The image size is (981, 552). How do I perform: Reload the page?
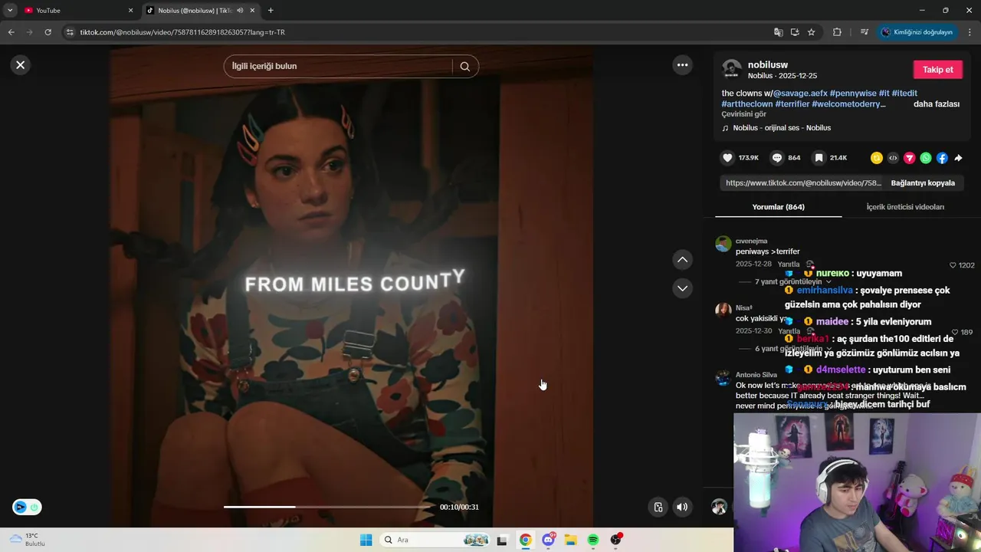pyautogui.click(x=48, y=32)
